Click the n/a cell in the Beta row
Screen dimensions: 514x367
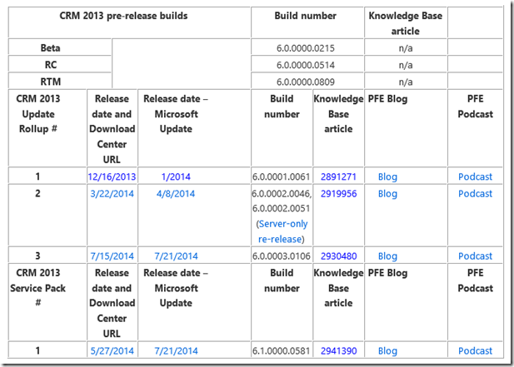tap(406, 48)
